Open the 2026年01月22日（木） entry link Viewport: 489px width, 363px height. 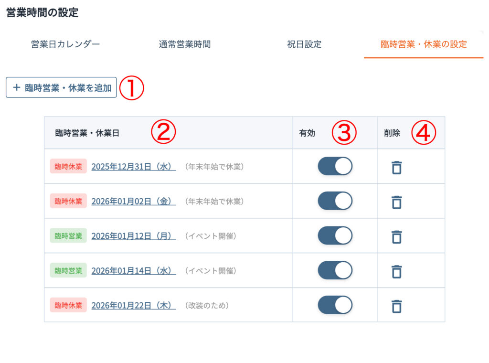point(133,305)
